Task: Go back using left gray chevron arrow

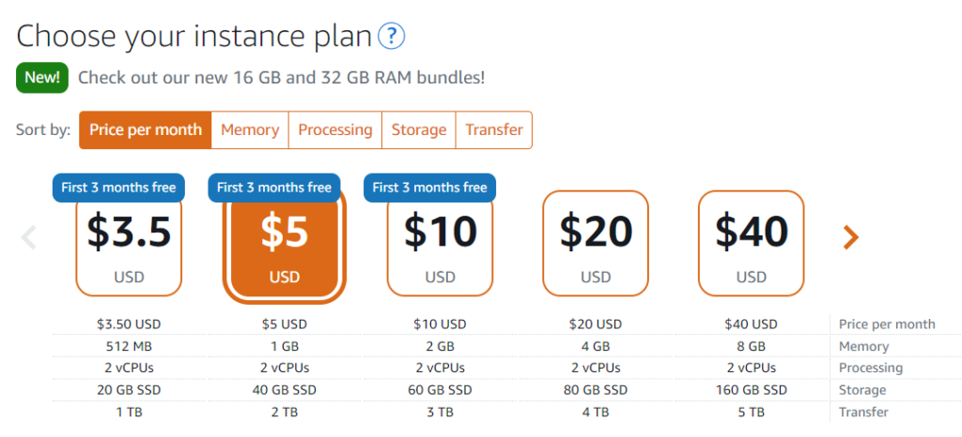Action: [x=29, y=237]
